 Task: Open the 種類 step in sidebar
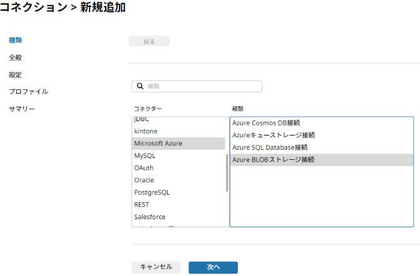[x=15, y=40]
